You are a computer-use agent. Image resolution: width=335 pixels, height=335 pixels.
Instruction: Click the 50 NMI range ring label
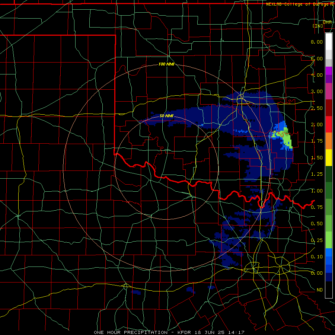[x=166, y=116]
